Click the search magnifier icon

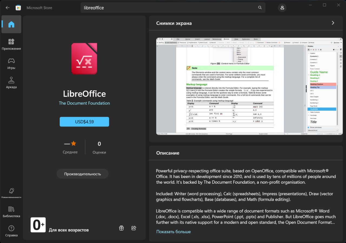coord(260,8)
